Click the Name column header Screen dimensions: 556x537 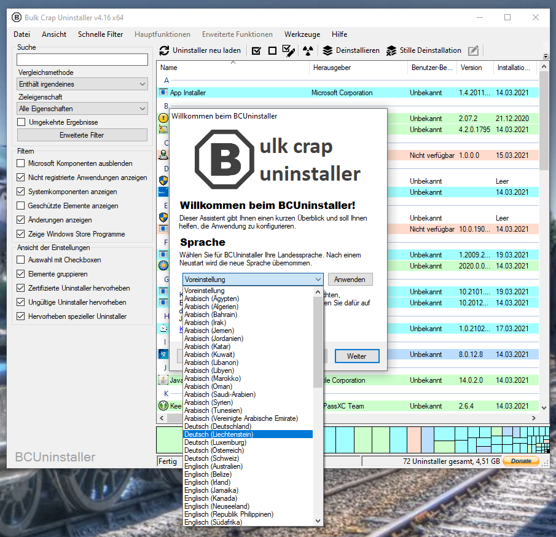click(233, 68)
